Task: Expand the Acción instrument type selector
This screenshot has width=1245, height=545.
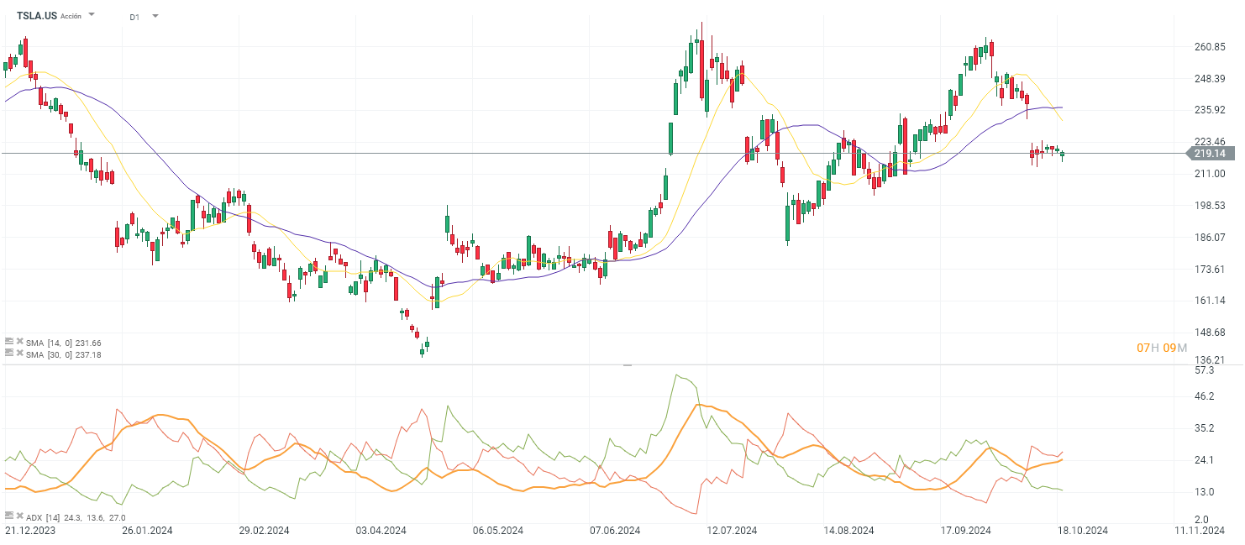Action: [71, 15]
